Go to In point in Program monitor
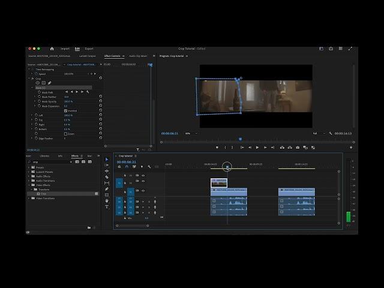384x288 pixels. coord(242,148)
